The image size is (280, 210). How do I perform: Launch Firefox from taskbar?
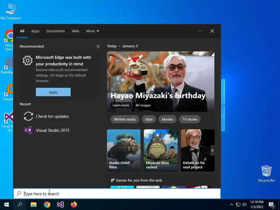74,205
